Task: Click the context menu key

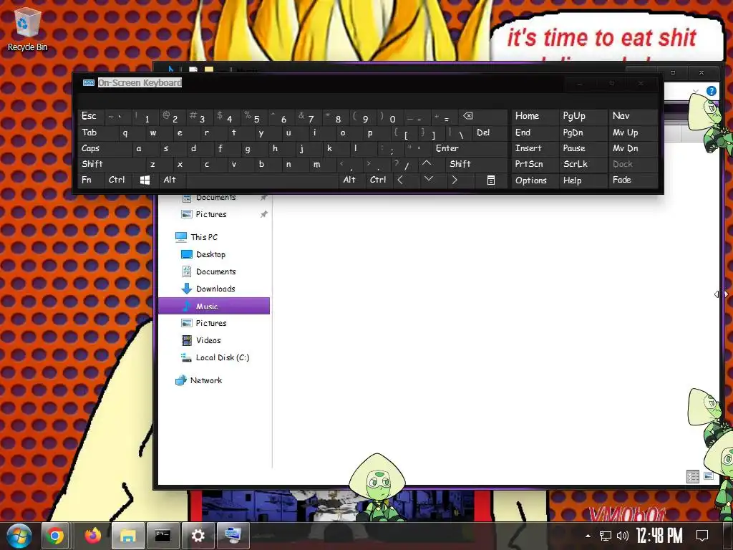Action: click(x=491, y=180)
